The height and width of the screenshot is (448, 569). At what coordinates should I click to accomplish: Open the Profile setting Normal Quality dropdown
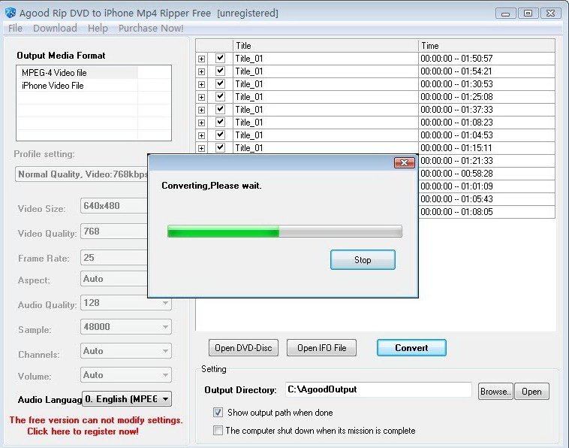(81, 174)
